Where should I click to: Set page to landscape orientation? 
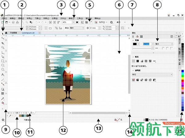pyautogui.click(x=50, y=28)
